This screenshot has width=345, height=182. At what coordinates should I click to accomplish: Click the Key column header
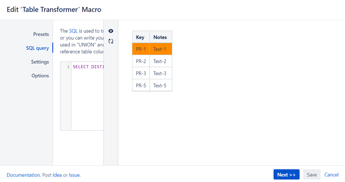tap(141, 37)
